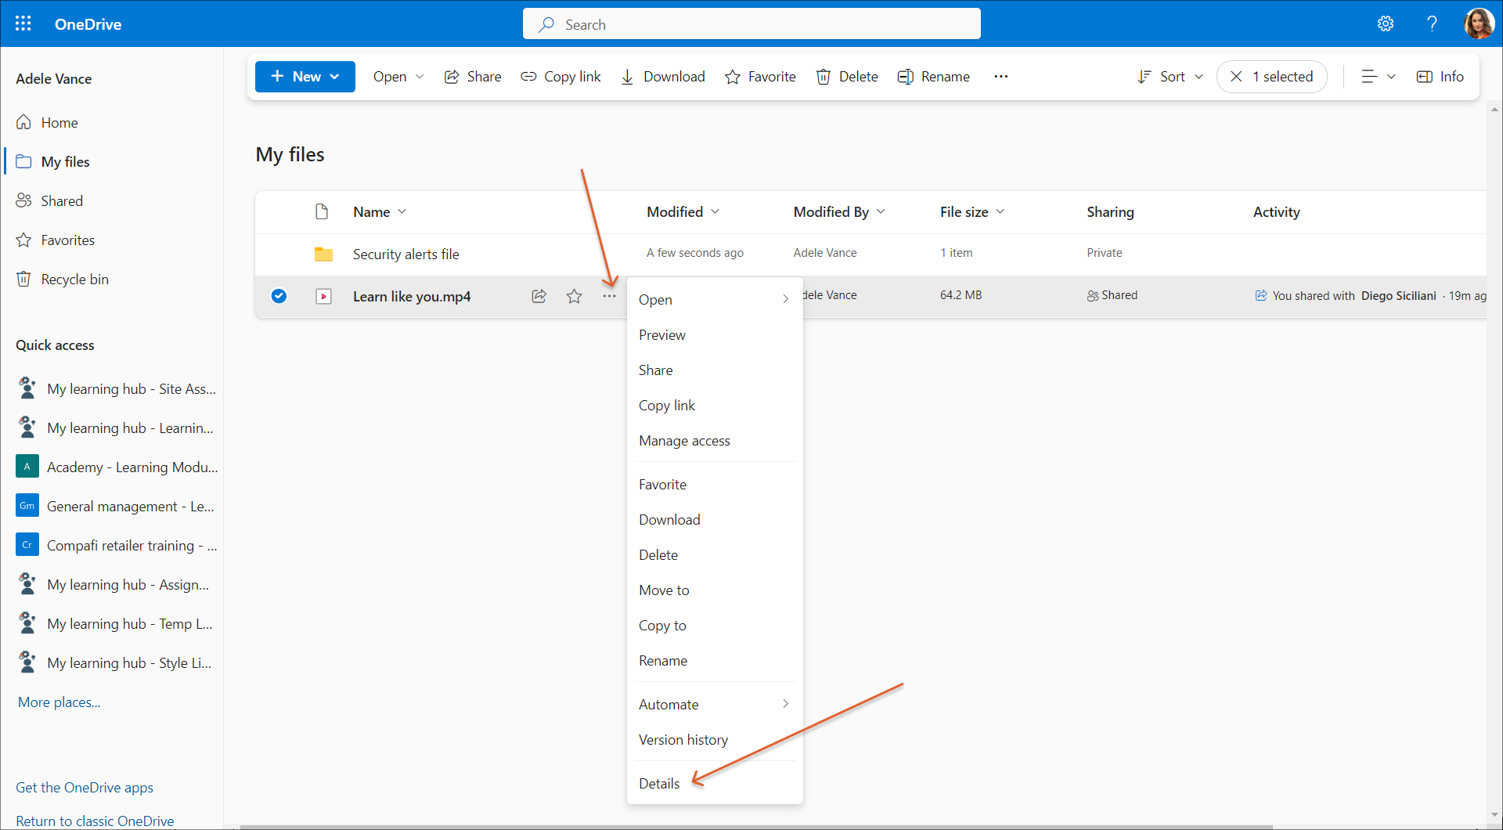Click the favorite star on Learn like you.mp4

[575, 296]
